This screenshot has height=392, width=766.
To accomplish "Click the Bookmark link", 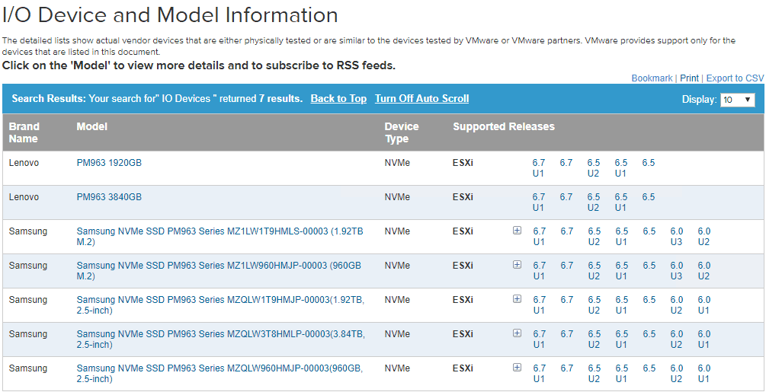I will (652, 78).
